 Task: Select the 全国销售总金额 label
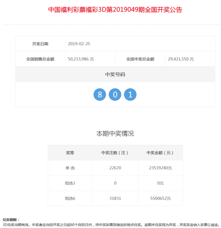click(40, 59)
